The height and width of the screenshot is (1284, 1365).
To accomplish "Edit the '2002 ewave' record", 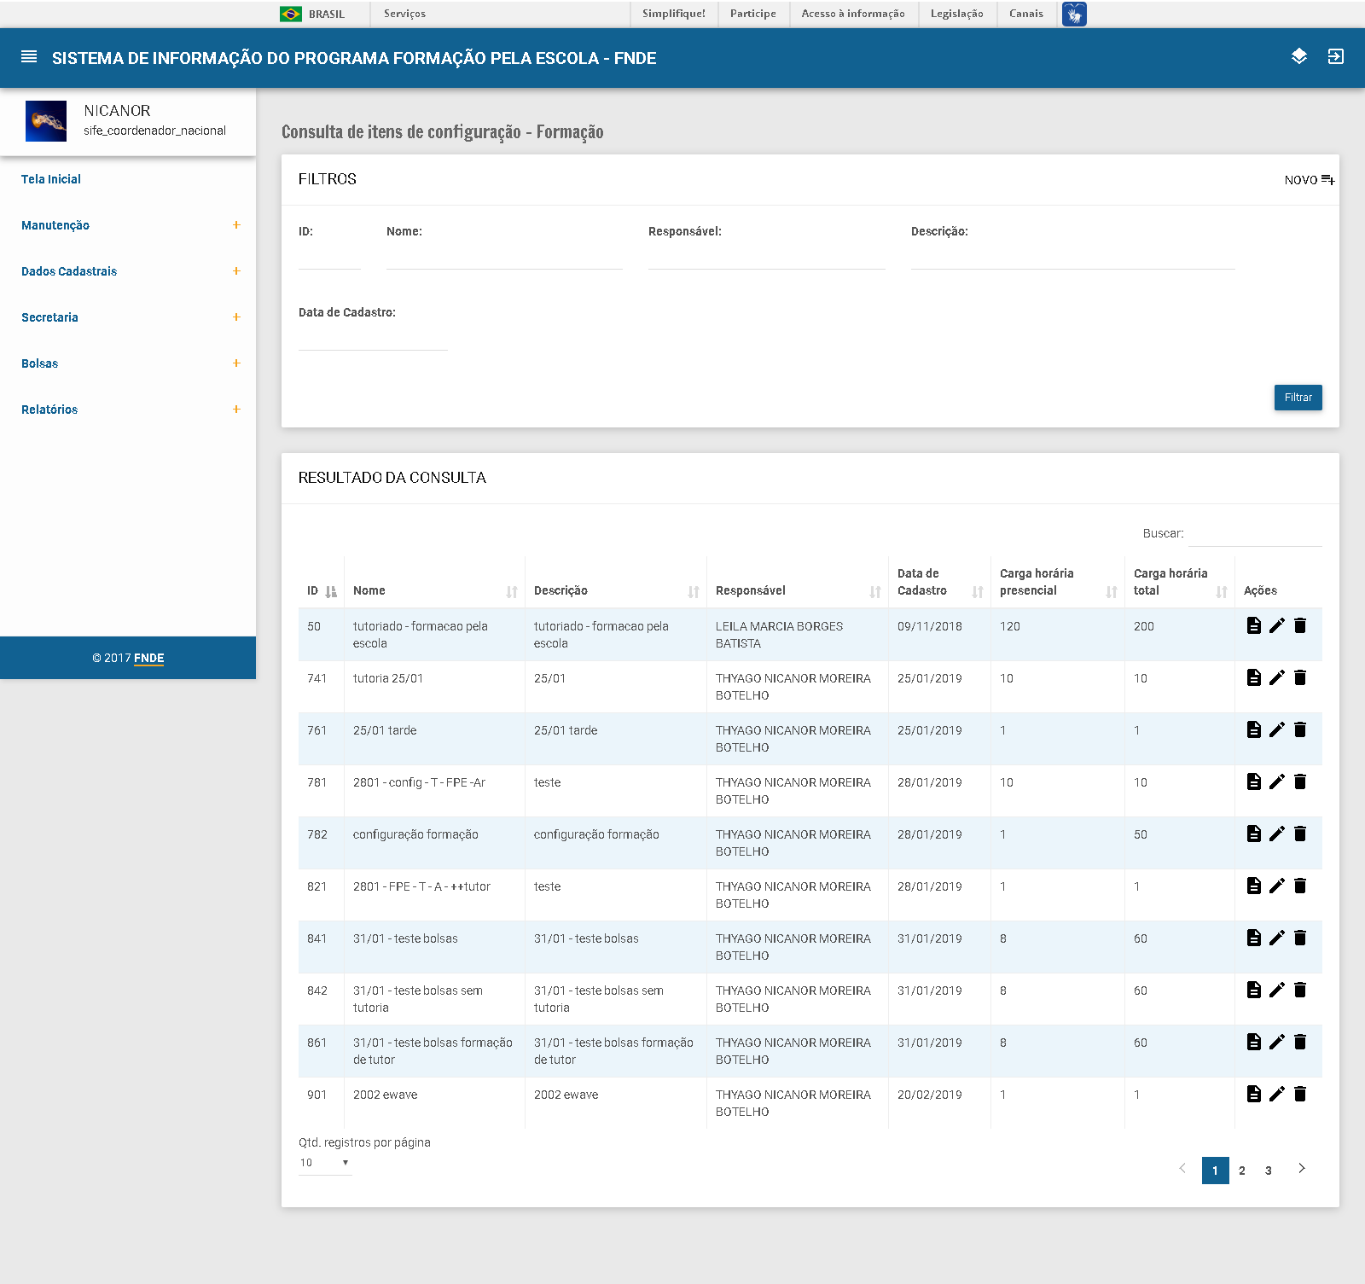I will (1276, 1095).
